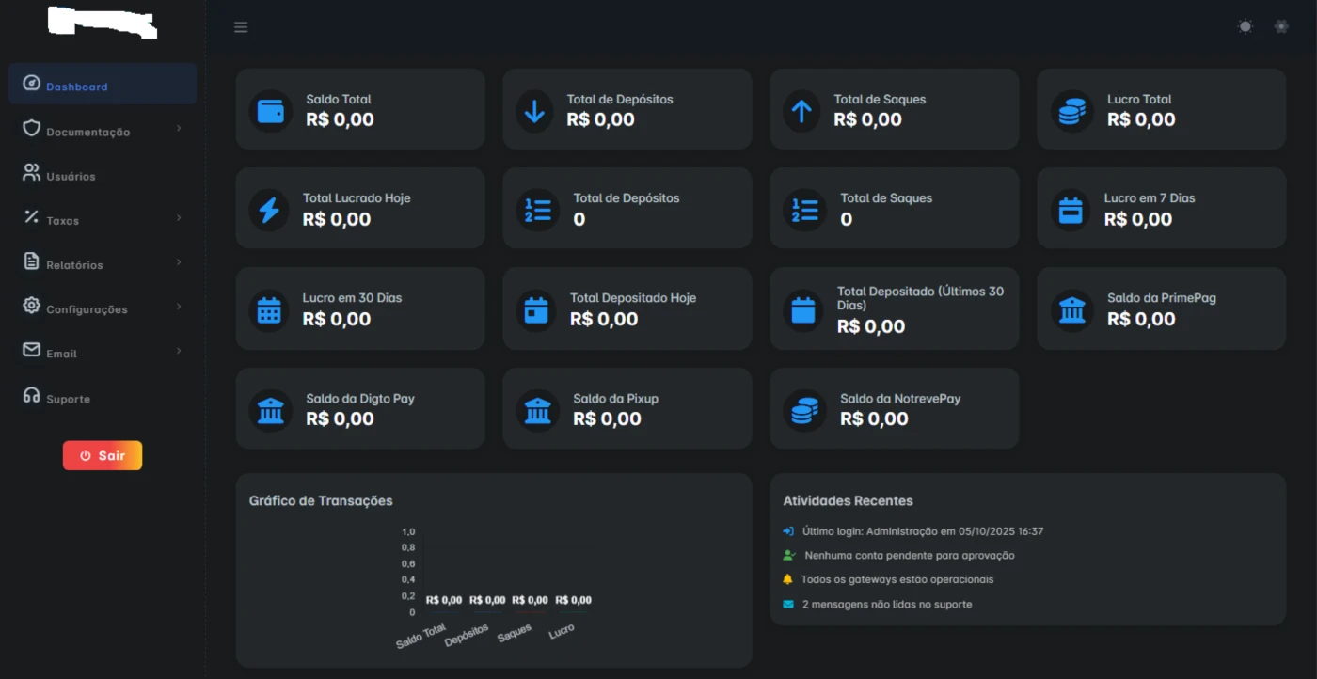Select Dashboard in the sidebar

[x=76, y=87]
